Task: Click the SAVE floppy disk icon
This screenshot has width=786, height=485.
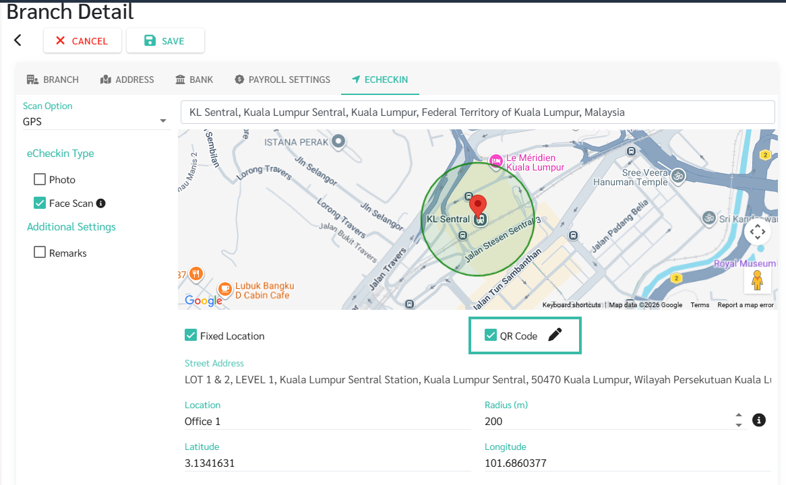Action: click(150, 40)
